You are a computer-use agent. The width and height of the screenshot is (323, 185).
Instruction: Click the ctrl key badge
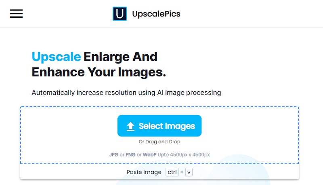[x=172, y=172]
